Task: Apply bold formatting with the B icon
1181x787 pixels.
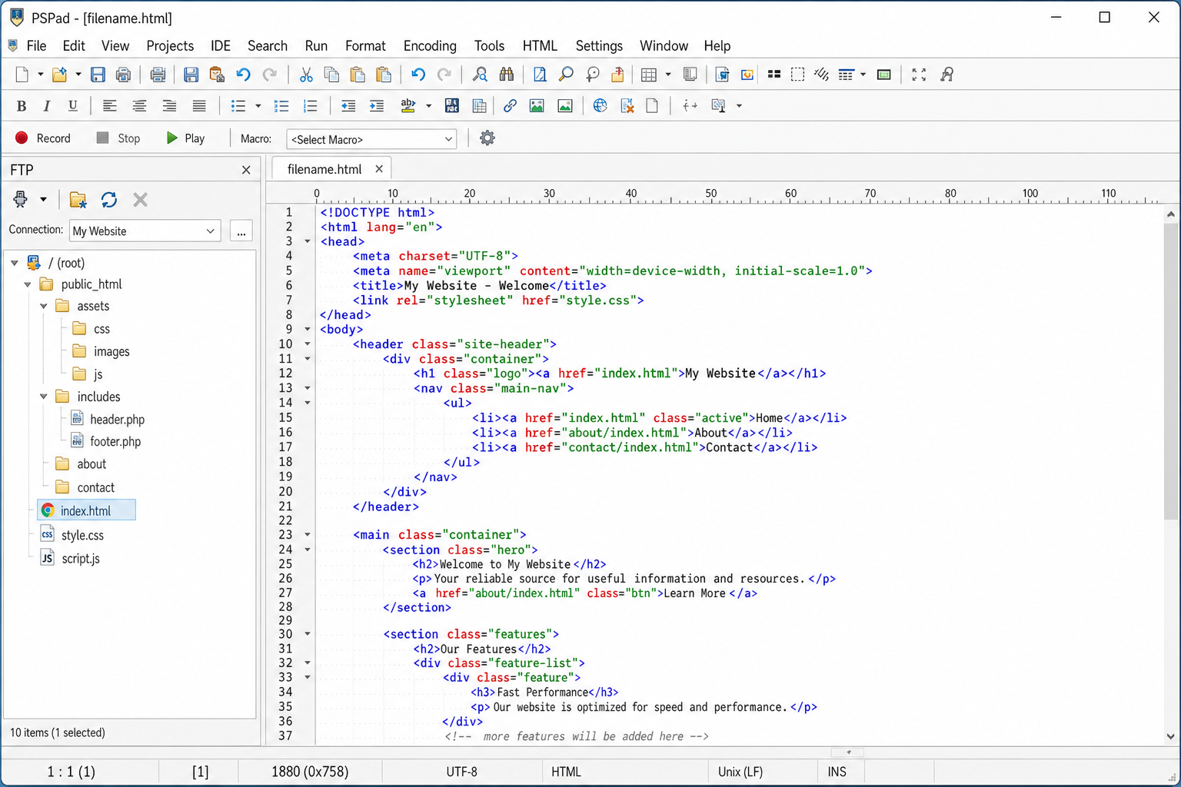Action: point(22,106)
